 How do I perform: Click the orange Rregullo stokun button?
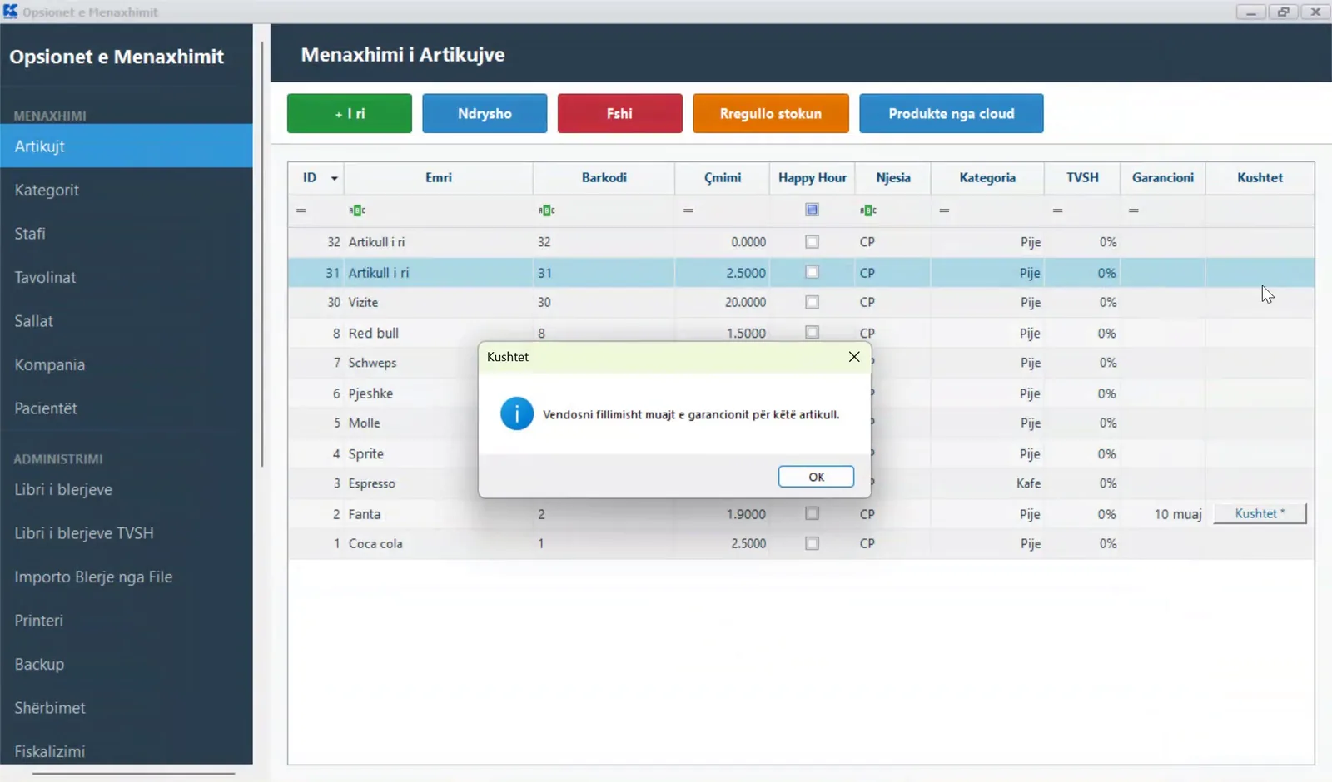771,113
